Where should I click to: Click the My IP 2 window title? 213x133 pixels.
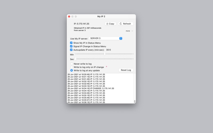point(101,16)
